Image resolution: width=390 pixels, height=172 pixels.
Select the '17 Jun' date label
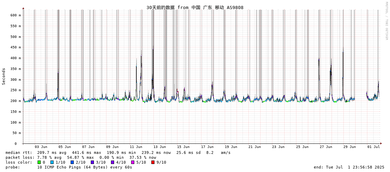tap(207, 147)
